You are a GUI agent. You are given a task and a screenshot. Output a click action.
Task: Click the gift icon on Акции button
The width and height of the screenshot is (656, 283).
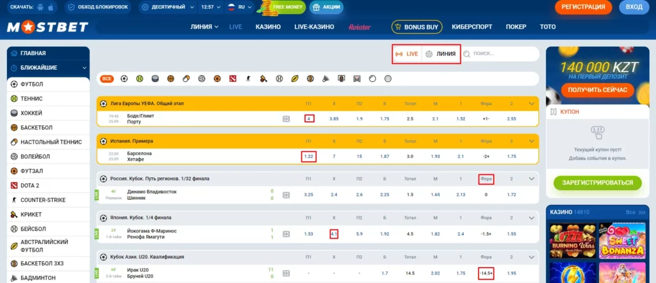pyautogui.click(x=316, y=7)
